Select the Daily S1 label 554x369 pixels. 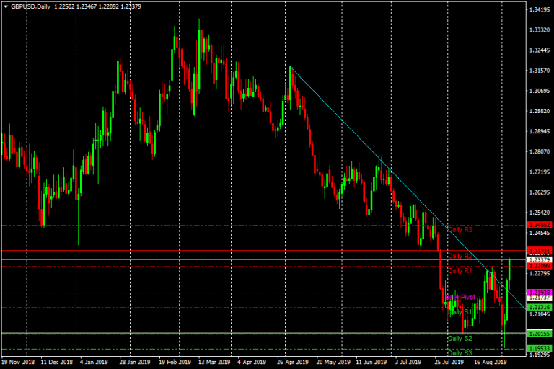460,312
